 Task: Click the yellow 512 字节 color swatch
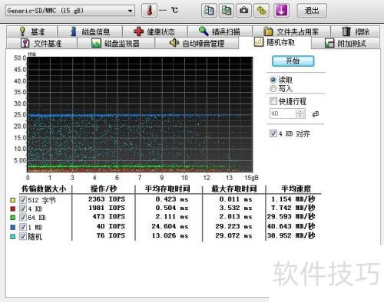click(x=12, y=200)
